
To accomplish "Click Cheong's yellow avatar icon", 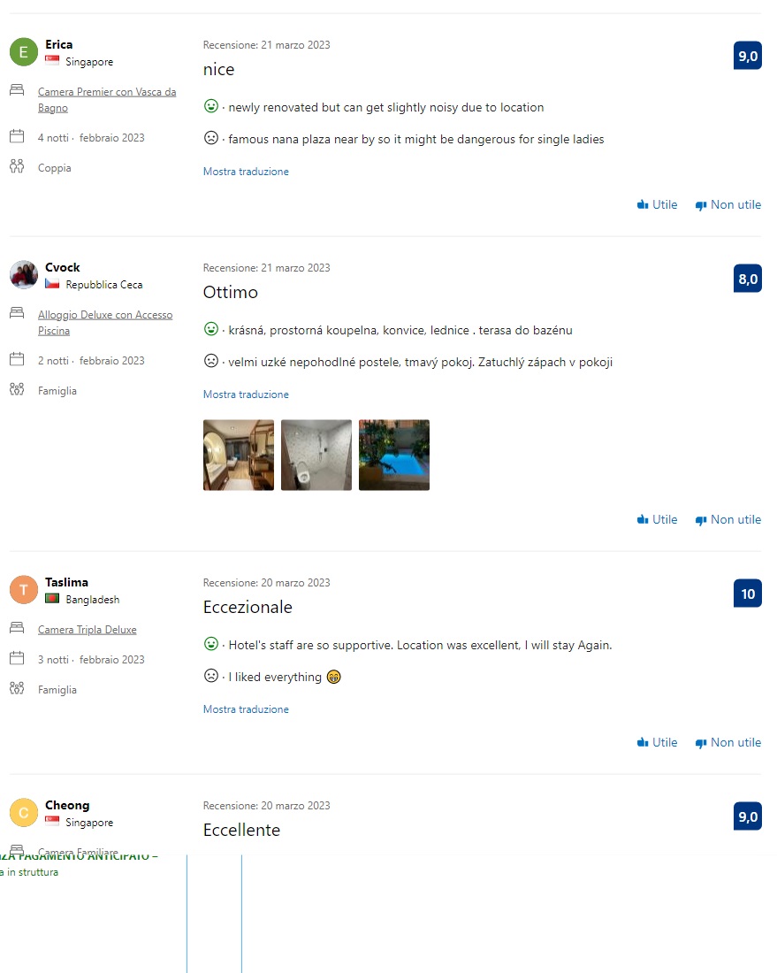I will (24, 813).
